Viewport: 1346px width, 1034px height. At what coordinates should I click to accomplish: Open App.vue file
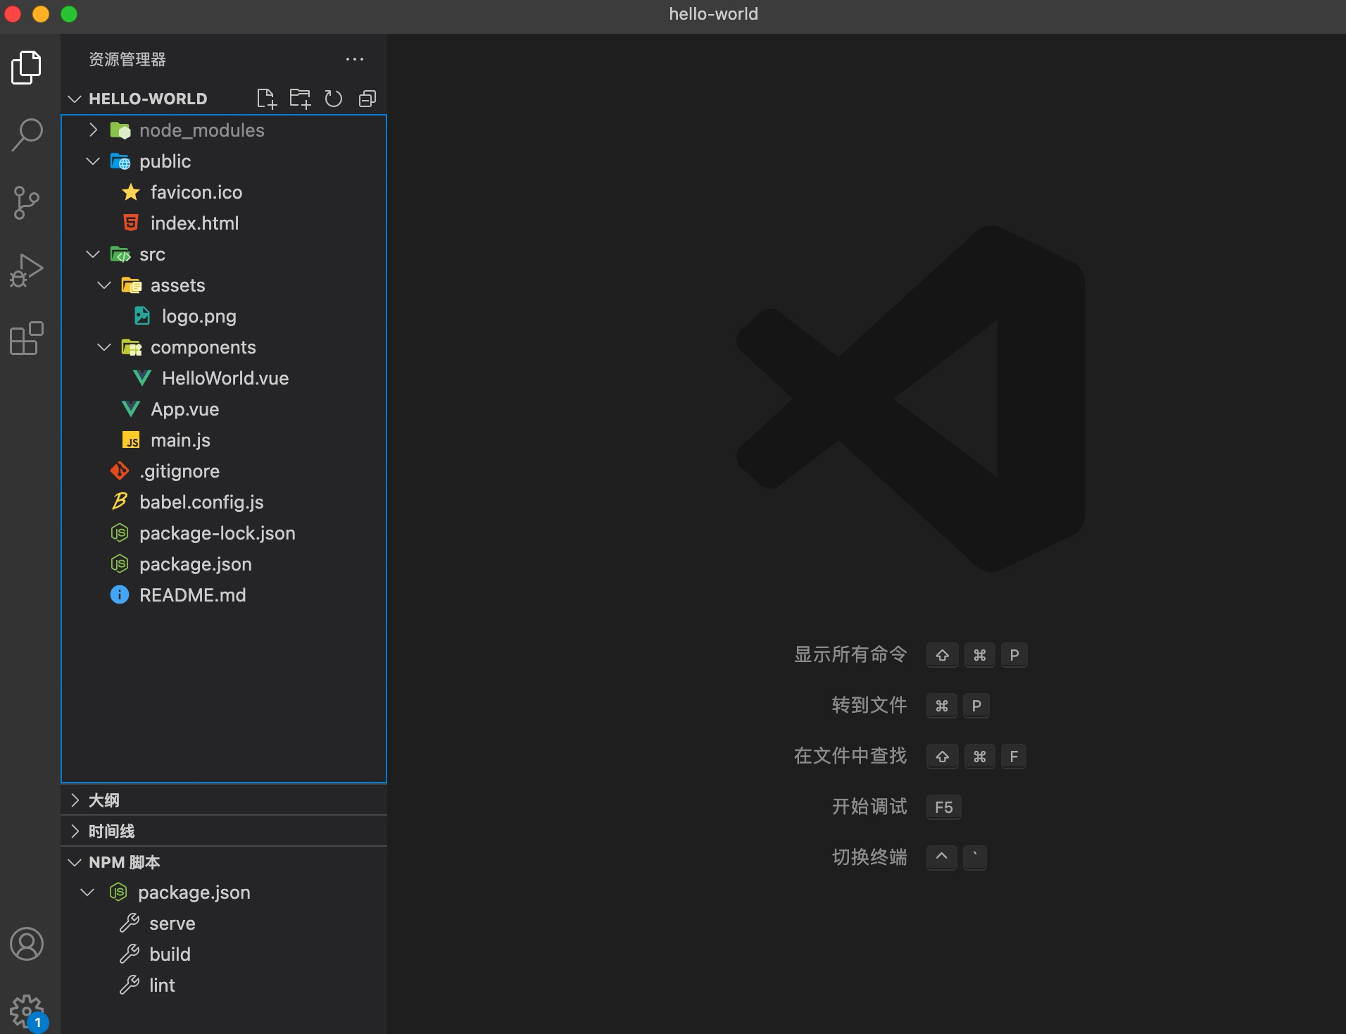point(184,409)
